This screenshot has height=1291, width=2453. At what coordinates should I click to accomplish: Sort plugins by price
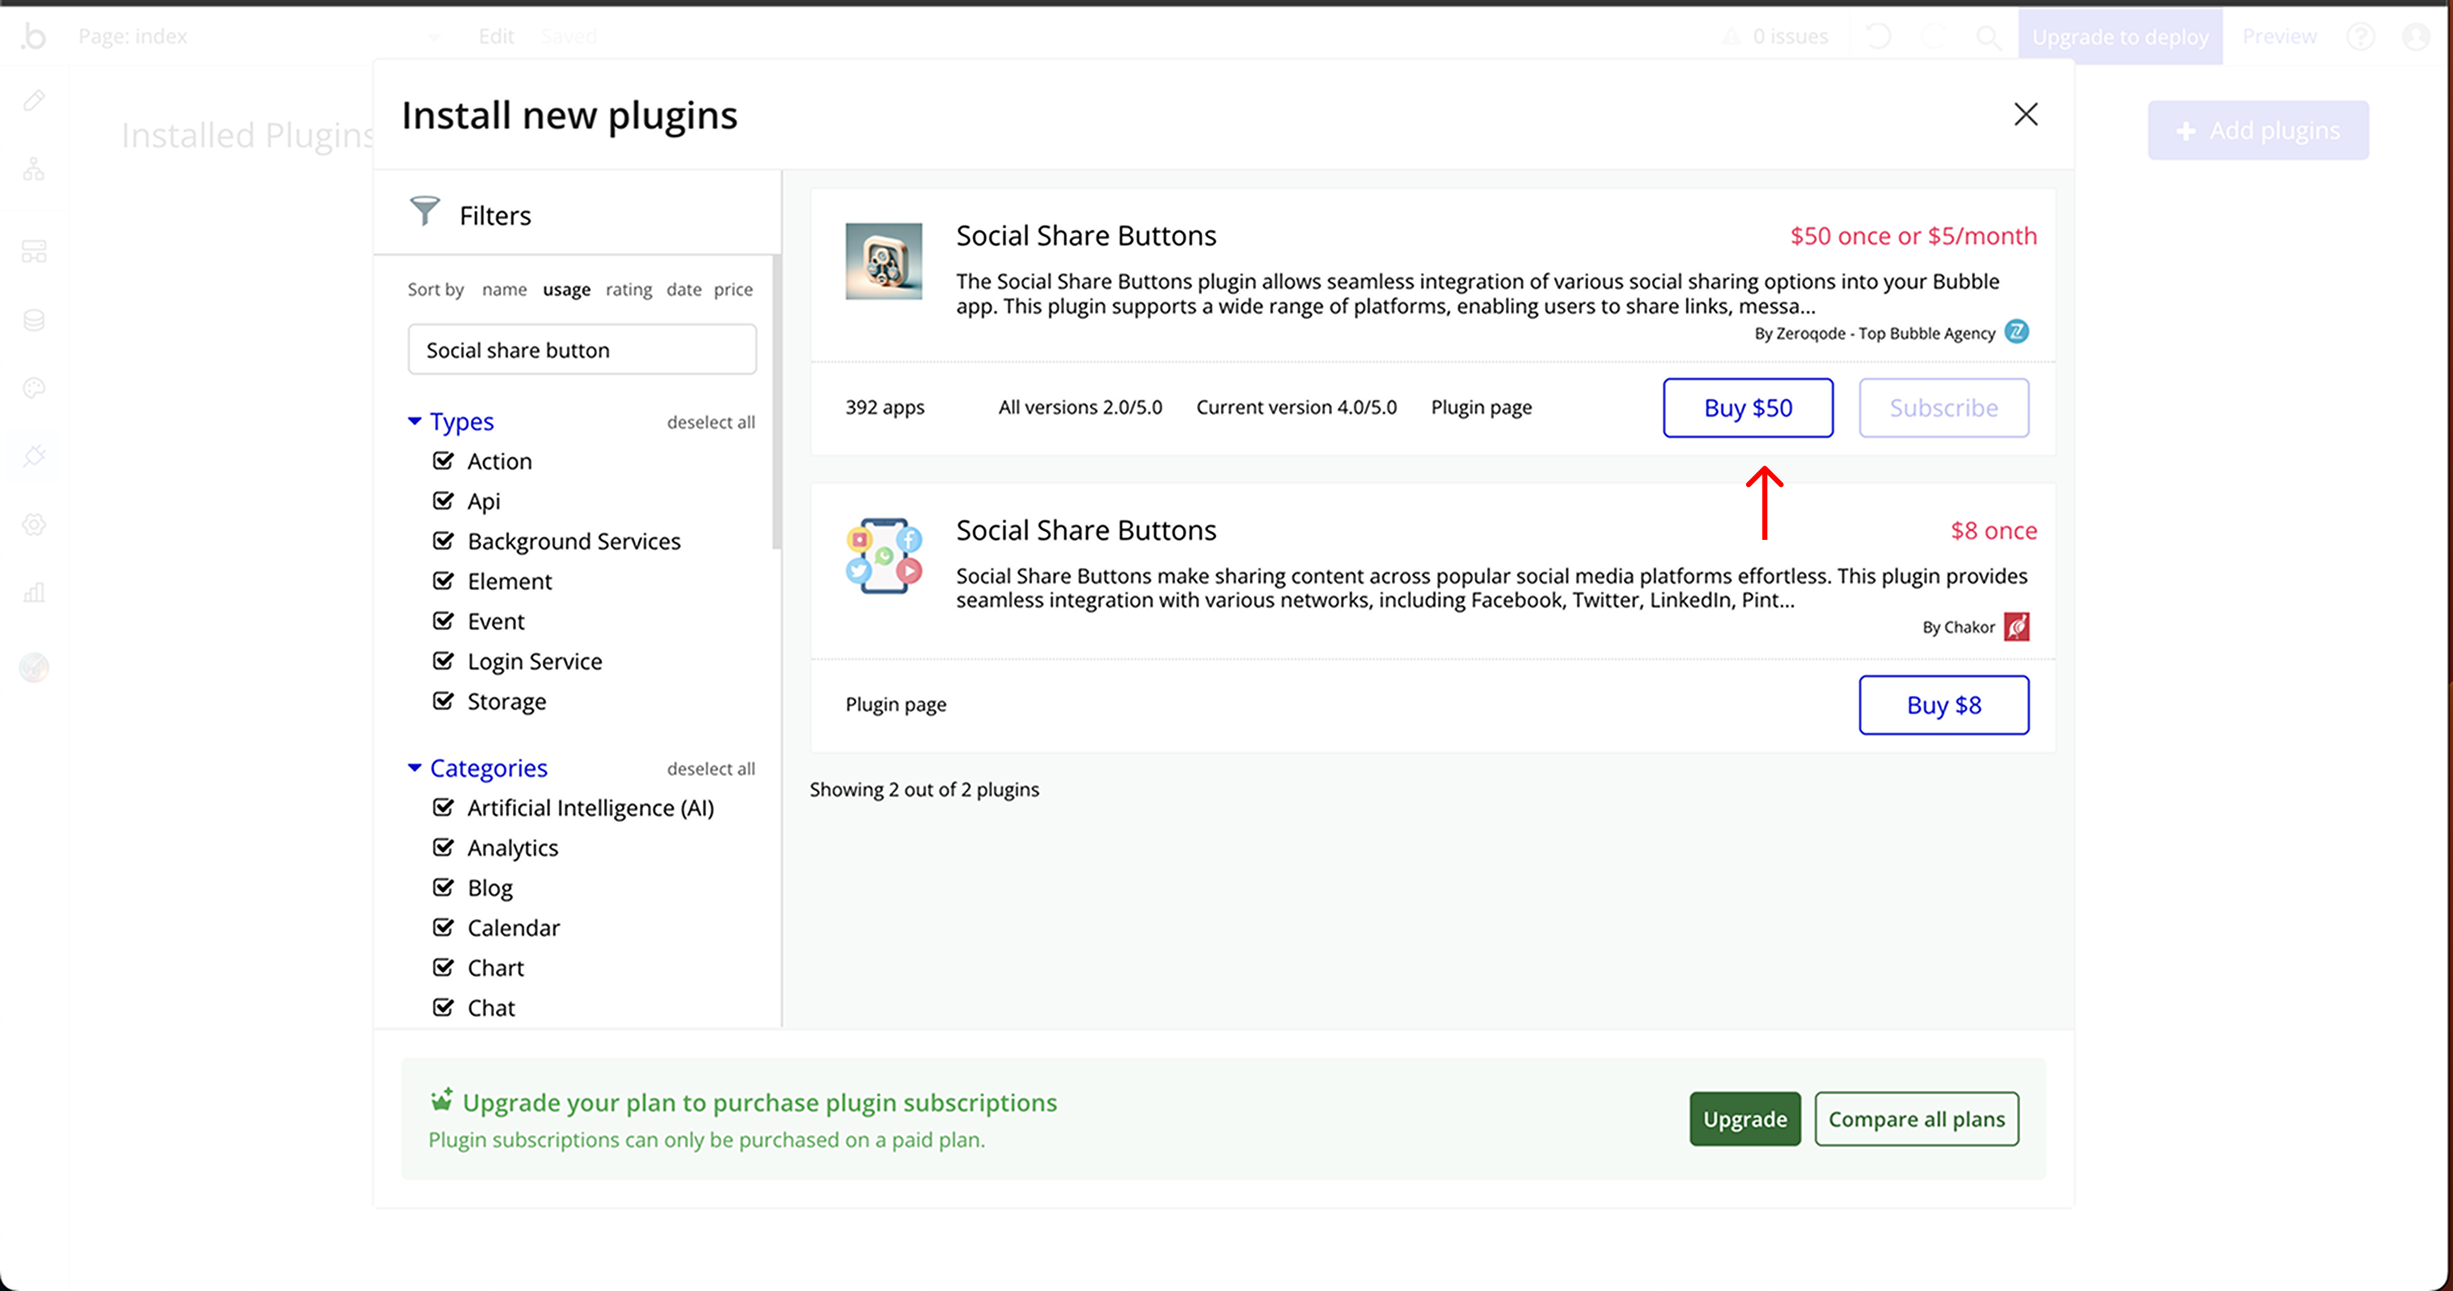(x=732, y=290)
